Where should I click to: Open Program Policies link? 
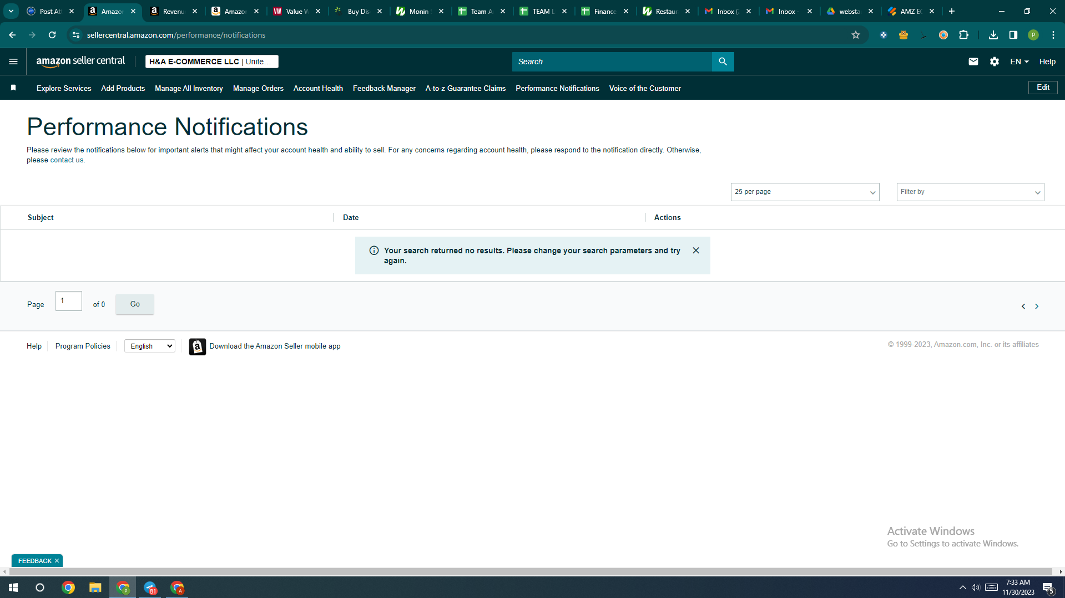coord(83,346)
